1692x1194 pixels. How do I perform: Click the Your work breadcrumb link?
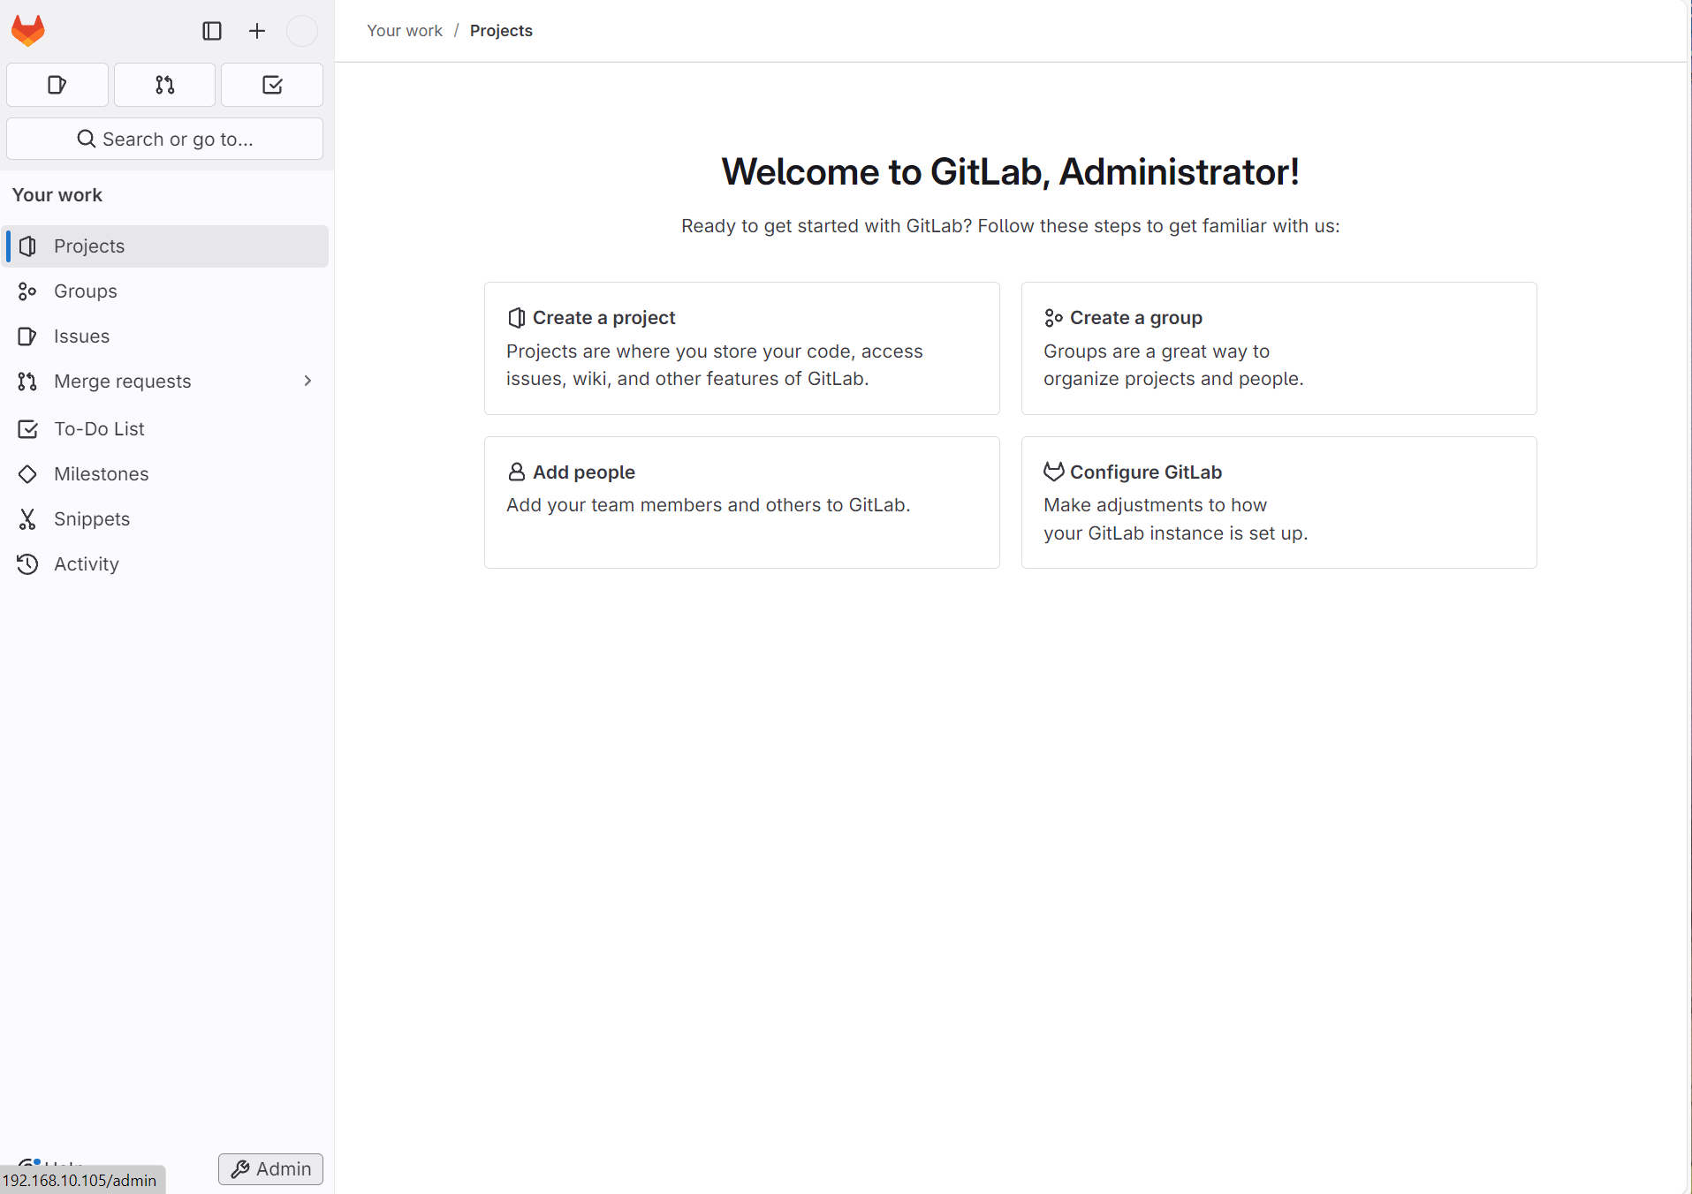tap(405, 31)
